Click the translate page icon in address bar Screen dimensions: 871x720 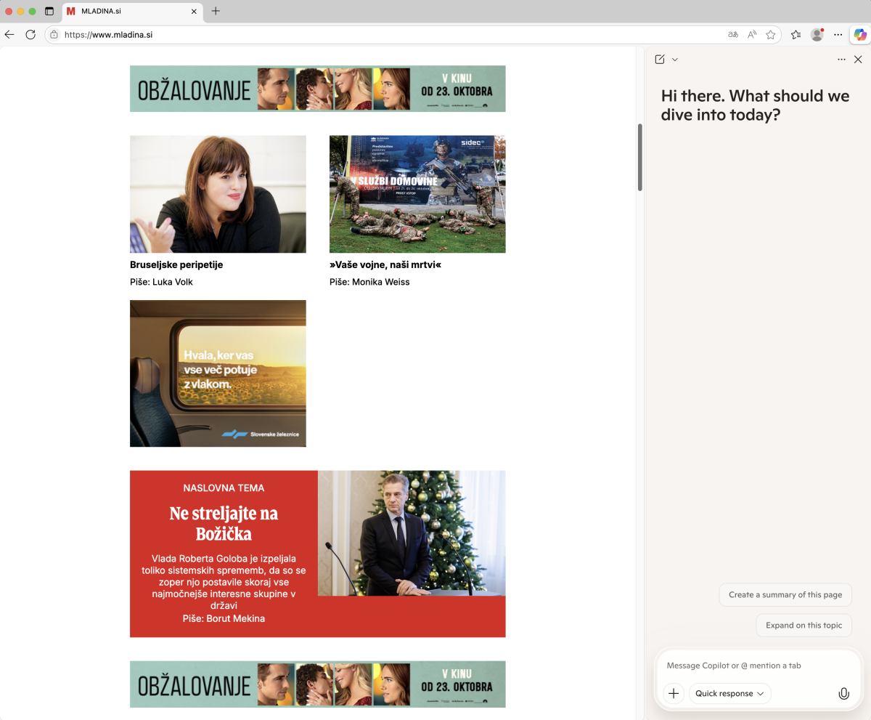[733, 34]
